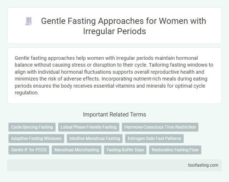Open the Cycle-Syncing Fasting tag
Viewport: 229px width, 182px height.
32,127
